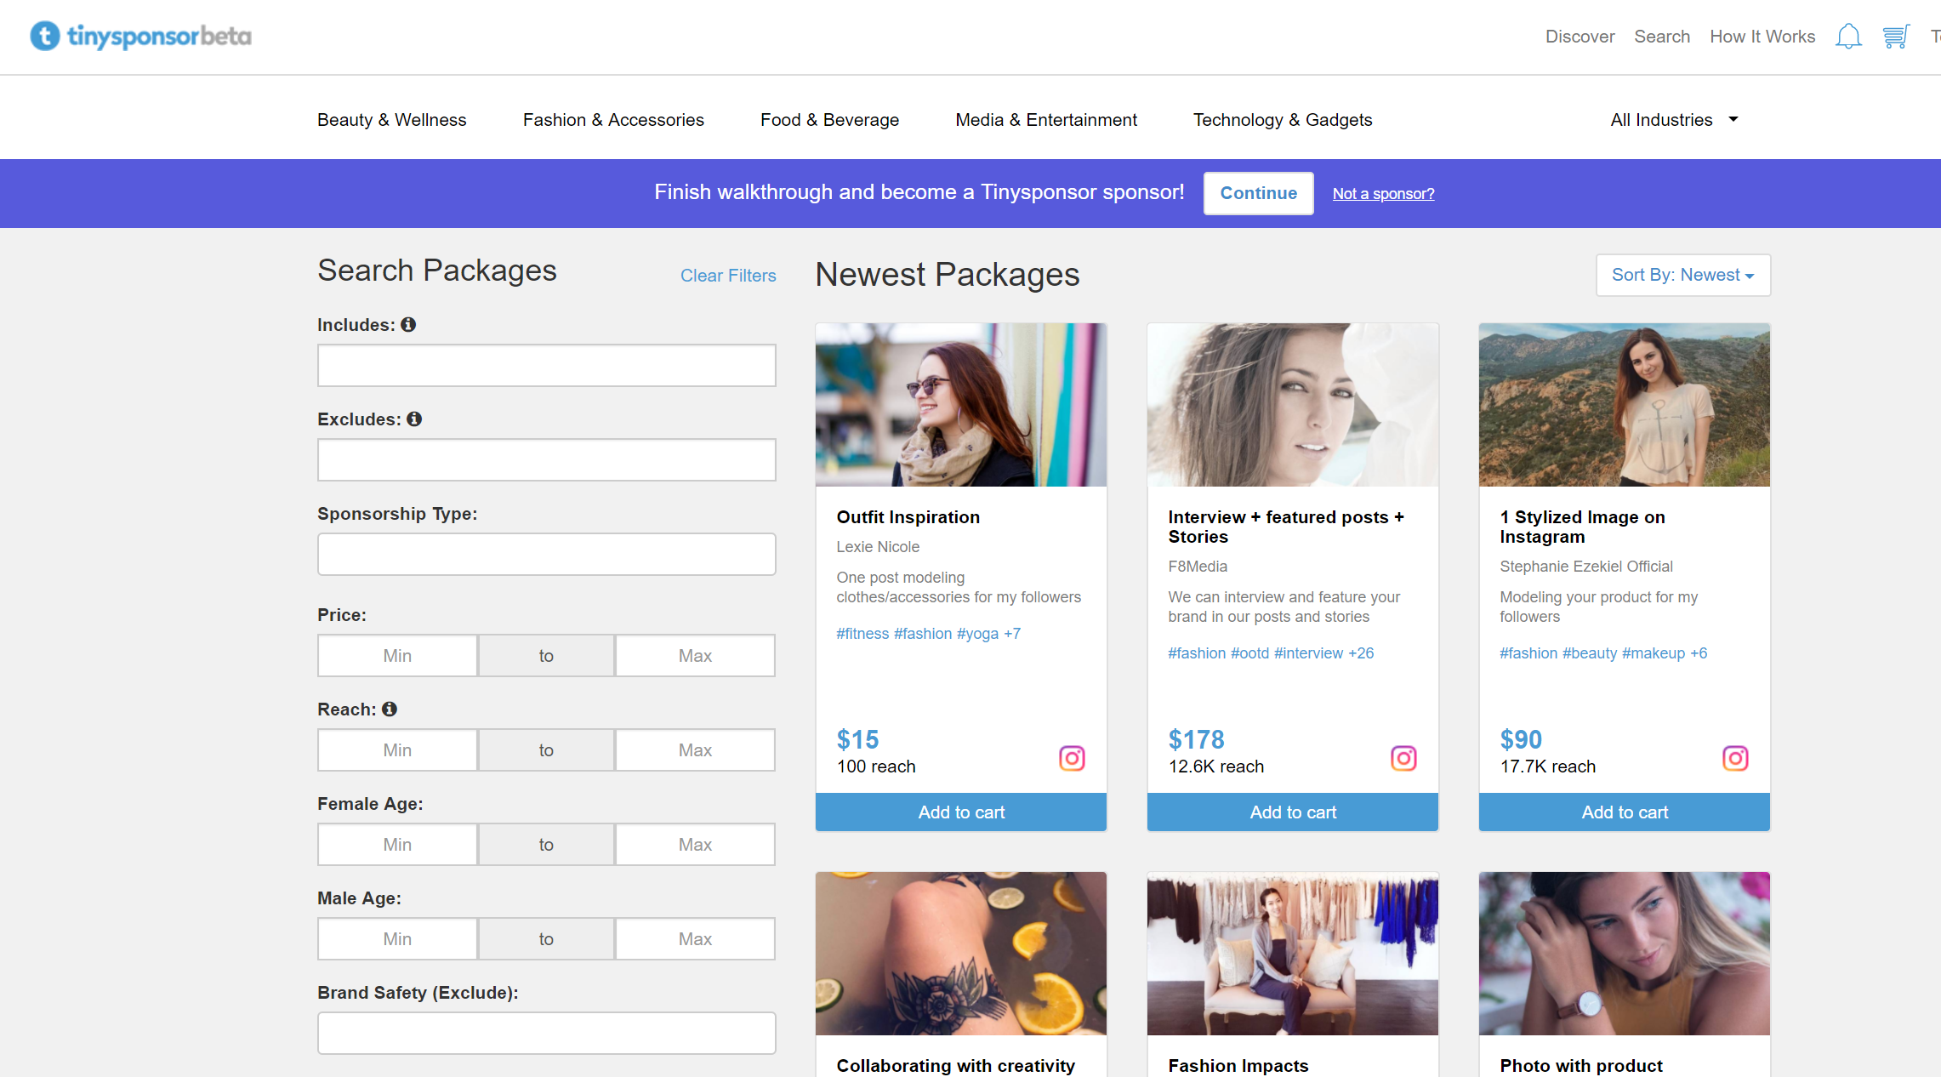The width and height of the screenshot is (1941, 1077).
Task: Click the Collaborating with creativity title
Action: pyautogui.click(x=955, y=1066)
